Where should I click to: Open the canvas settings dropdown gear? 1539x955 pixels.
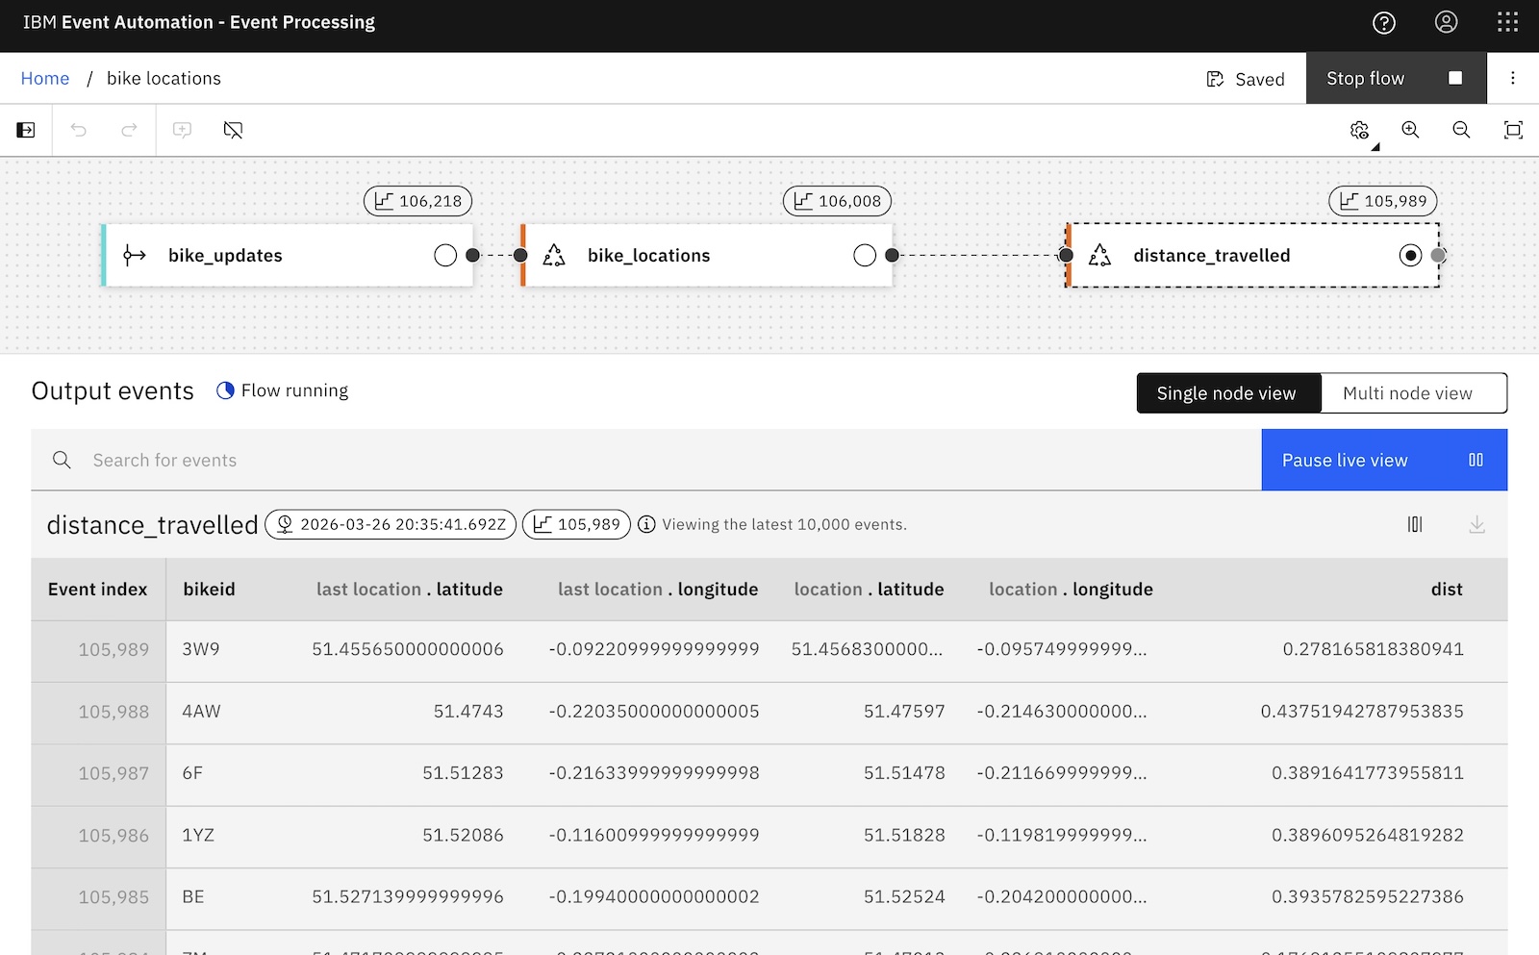click(1360, 131)
